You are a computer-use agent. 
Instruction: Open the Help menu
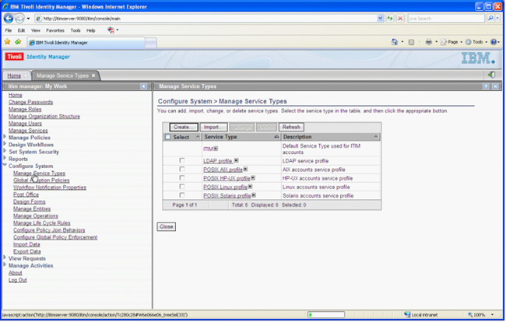point(90,30)
